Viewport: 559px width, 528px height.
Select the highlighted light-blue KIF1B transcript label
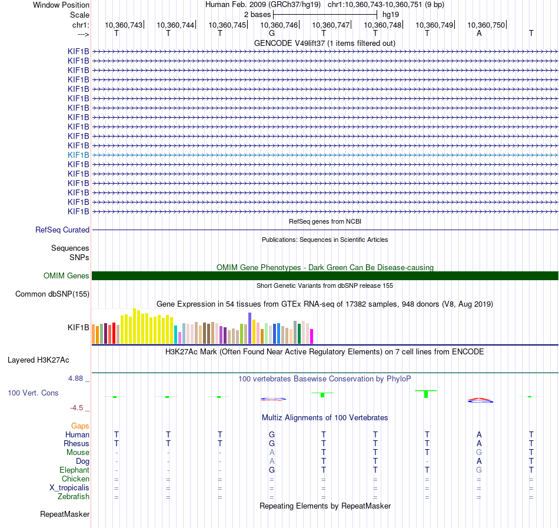(78, 155)
